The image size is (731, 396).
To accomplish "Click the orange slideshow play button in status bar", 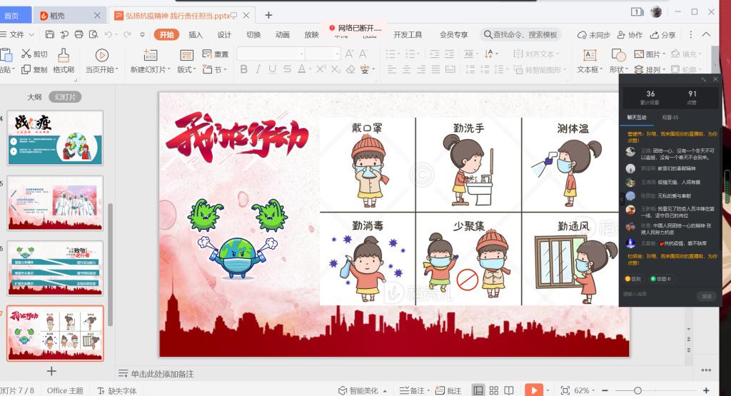I will click(x=533, y=390).
